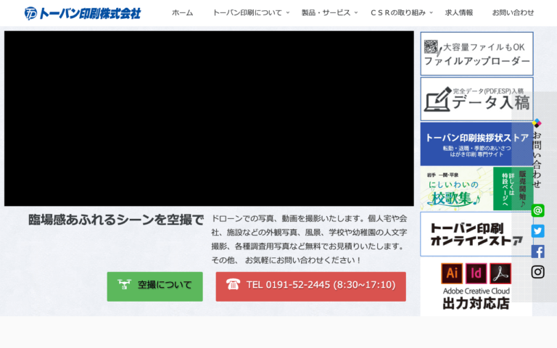Expand the 製品・サービス chevron
Screen dimensions: 557x348
pos(356,13)
